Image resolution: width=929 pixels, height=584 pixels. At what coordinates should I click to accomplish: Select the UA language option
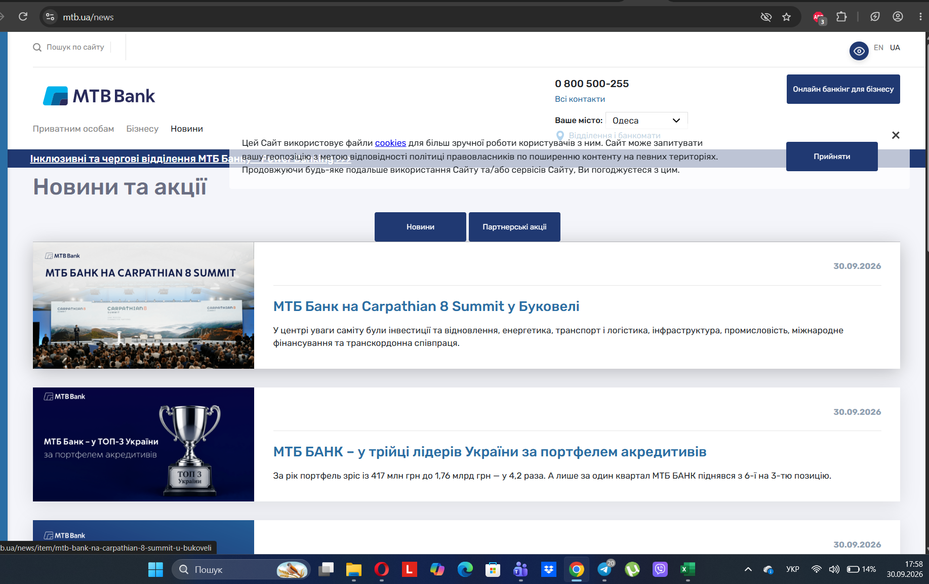pos(895,48)
